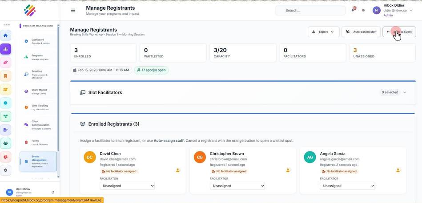Click the Reading Skills Workshop subtitle
This screenshot has height=203, width=422.
click(x=107, y=35)
